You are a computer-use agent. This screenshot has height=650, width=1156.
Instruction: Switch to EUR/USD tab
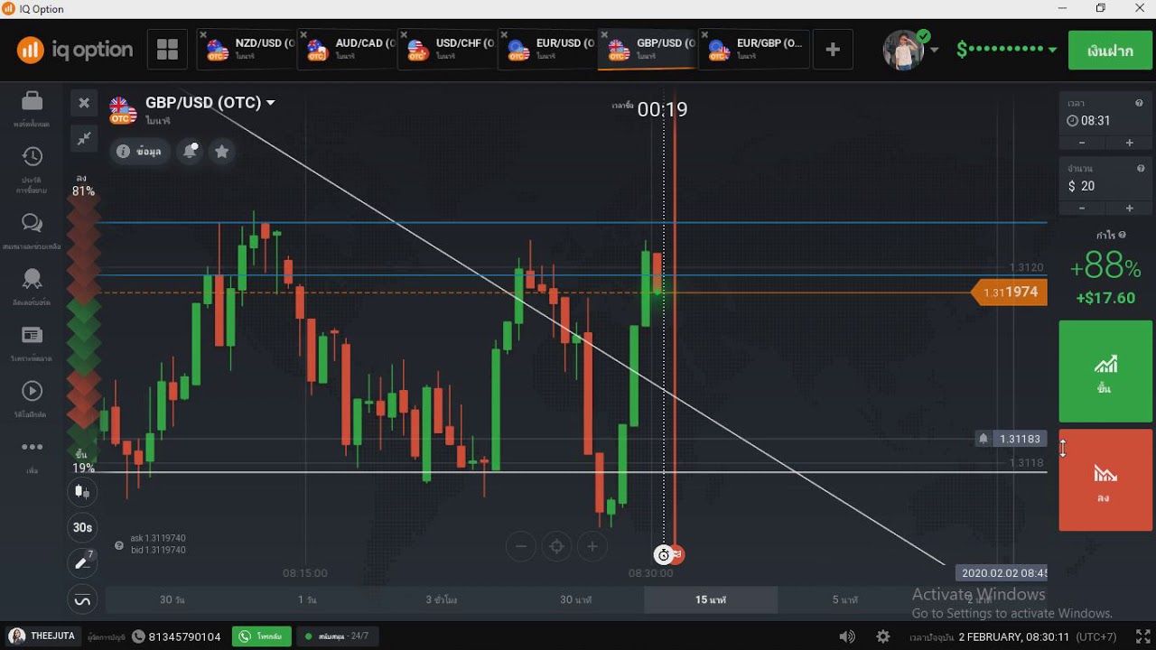pos(548,50)
